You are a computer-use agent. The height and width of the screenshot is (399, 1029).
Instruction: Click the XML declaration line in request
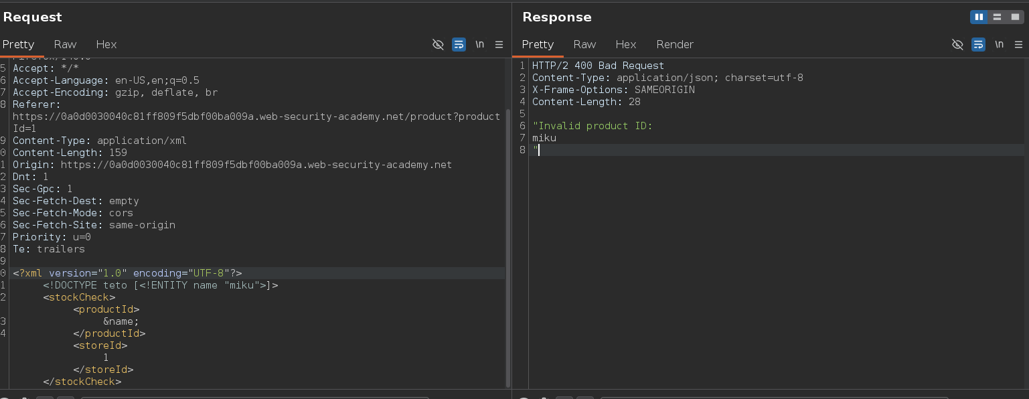click(127, 273)
